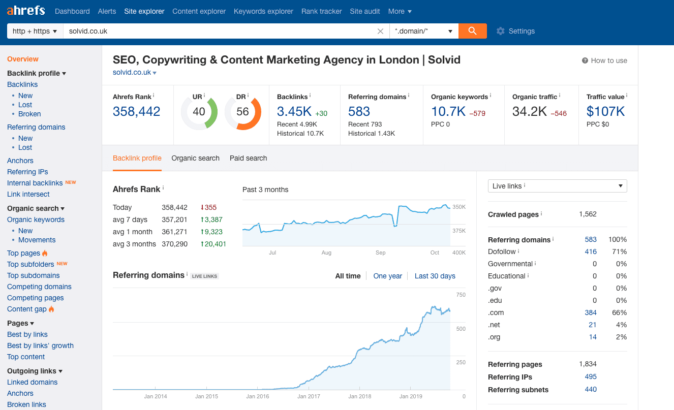The image size is (674, 410).
Task: Switch to the Organic search tab
Action: point(196,158)
